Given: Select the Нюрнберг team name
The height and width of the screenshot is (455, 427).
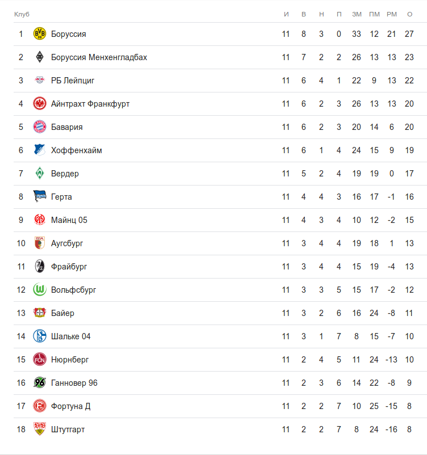Looking at the screenshot, I should [70, 360].
